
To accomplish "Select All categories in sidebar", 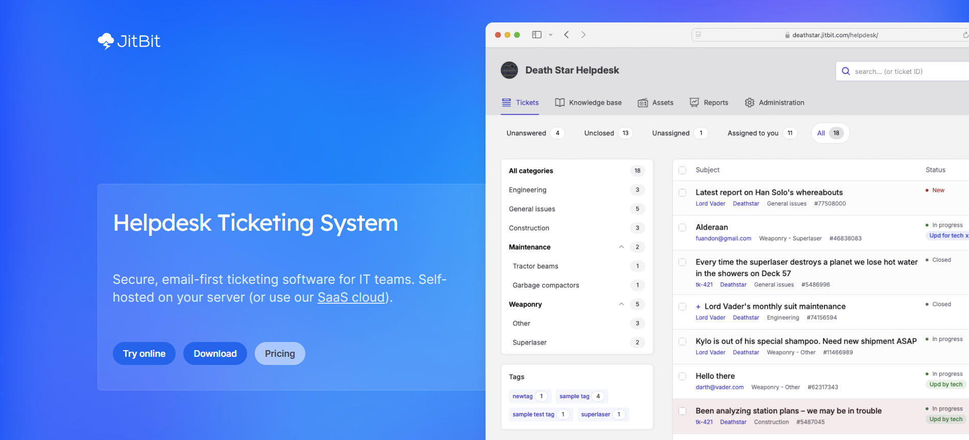I will tap(577, 171).
